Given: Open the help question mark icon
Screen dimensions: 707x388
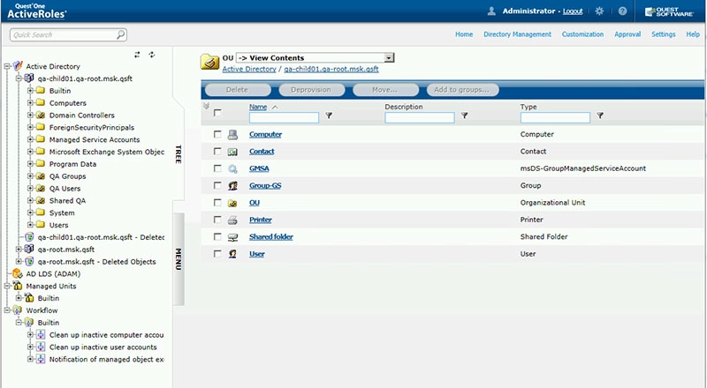Looking at the screenshot, I should 623,11.
